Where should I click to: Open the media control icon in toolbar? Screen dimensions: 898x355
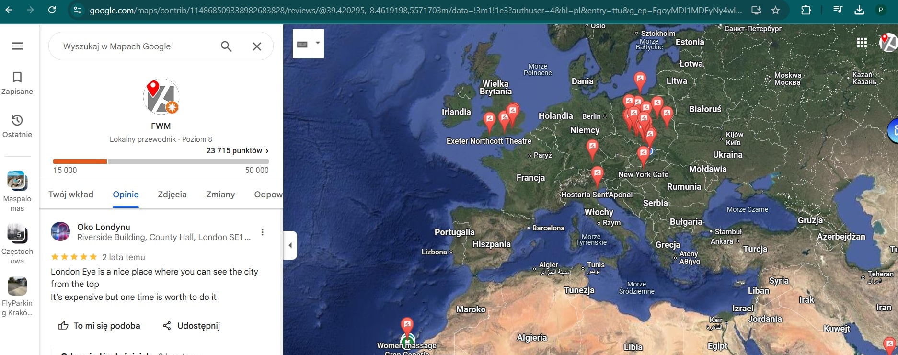(838, 10)
